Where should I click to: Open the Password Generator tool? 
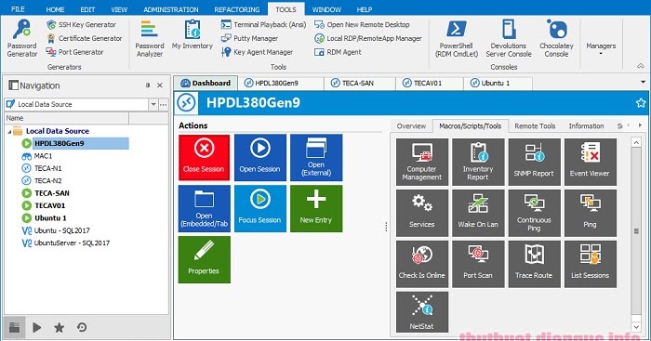tap(21, 39)
